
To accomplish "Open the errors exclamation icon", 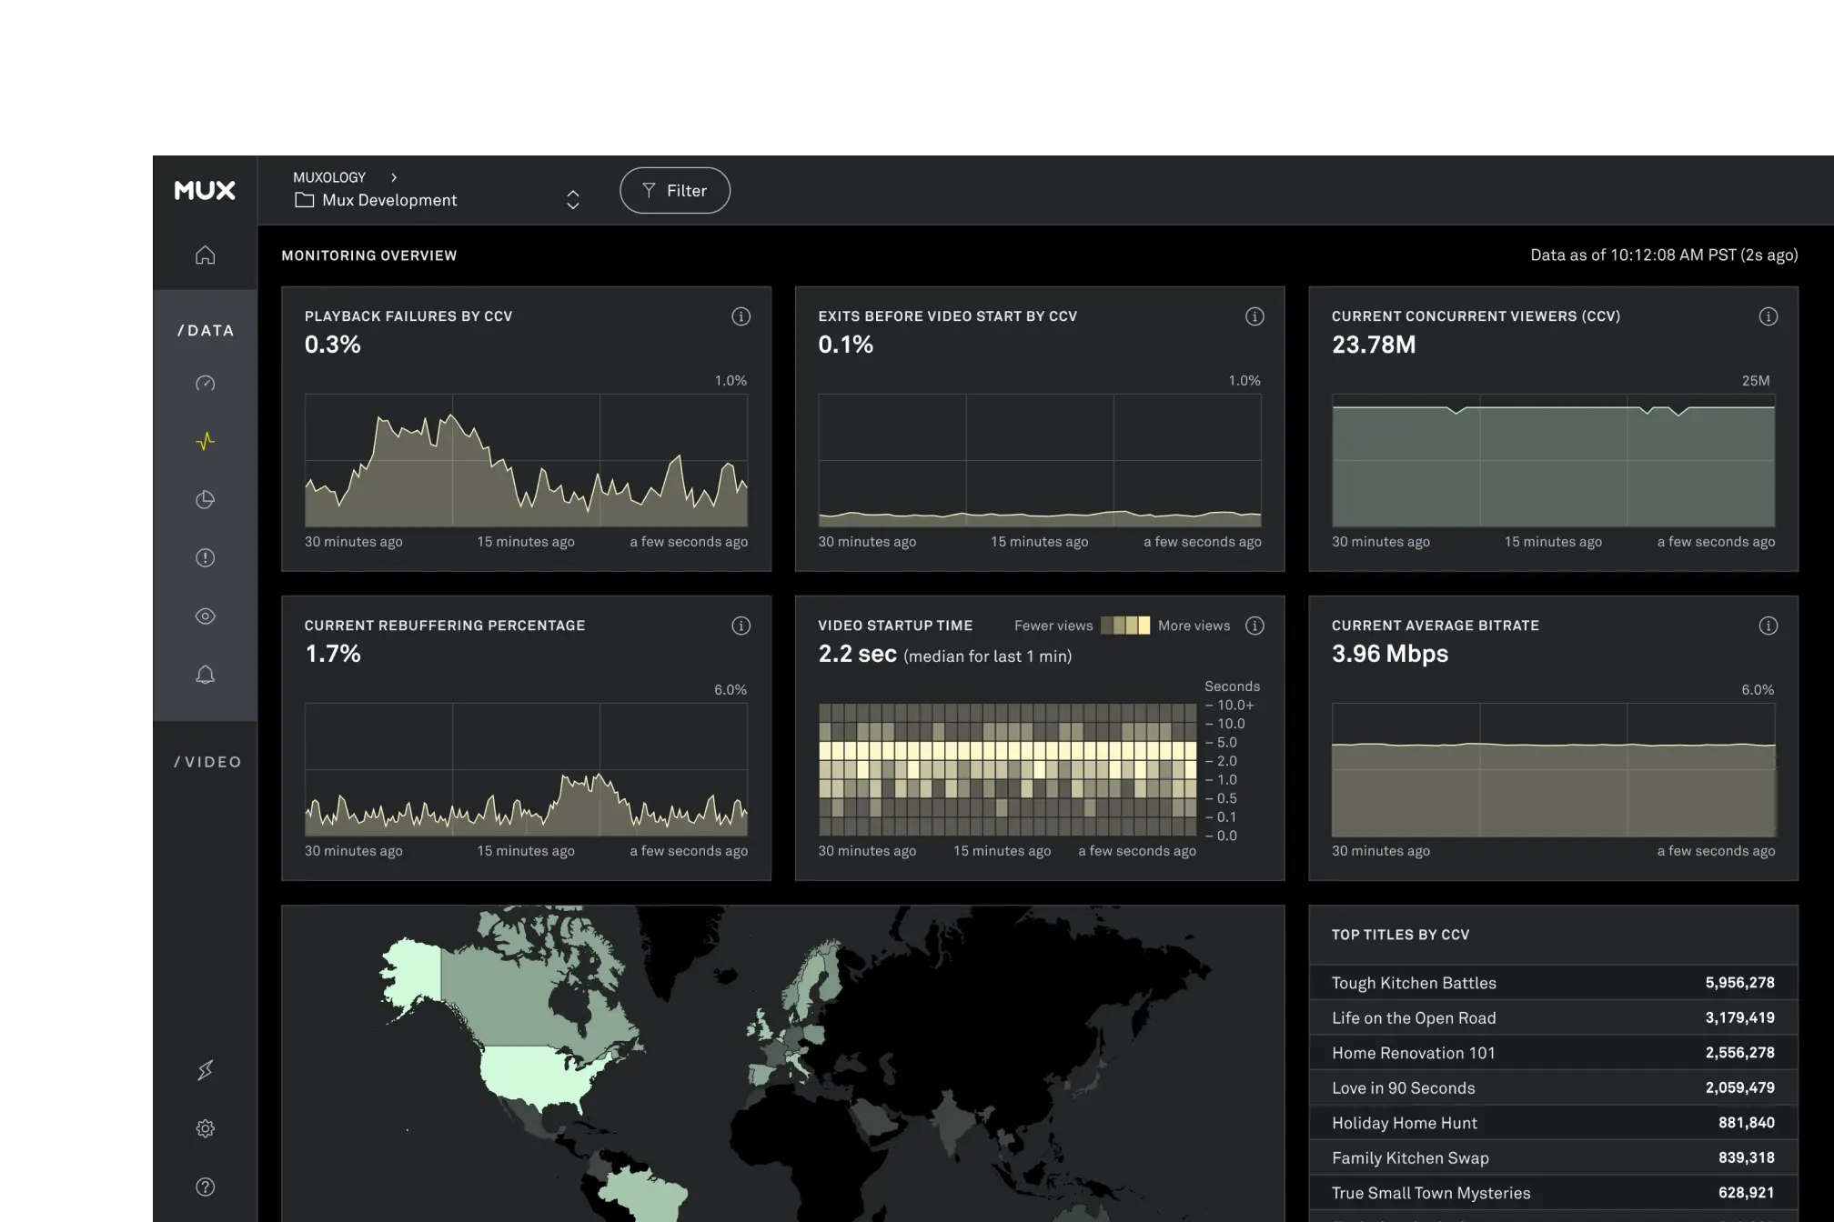I will coord(206,558).
